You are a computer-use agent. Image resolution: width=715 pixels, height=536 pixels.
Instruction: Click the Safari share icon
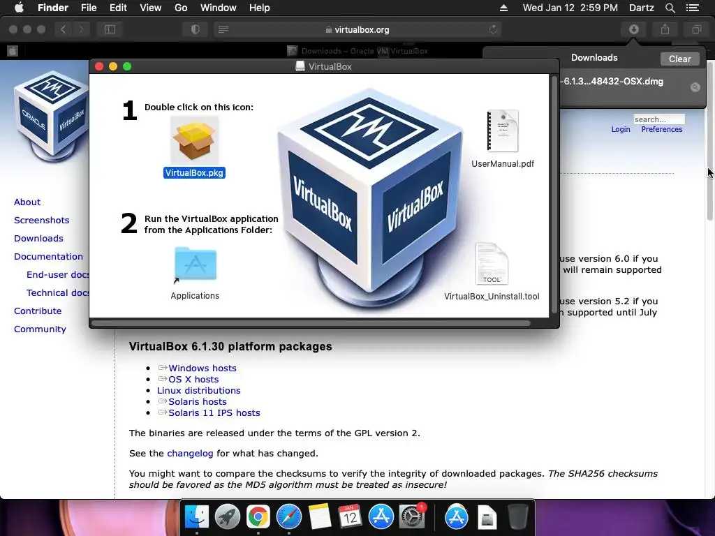click(665, 29)
